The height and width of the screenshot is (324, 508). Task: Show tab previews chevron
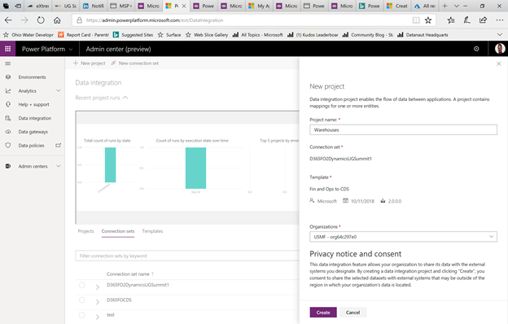[x=457, y=6]
